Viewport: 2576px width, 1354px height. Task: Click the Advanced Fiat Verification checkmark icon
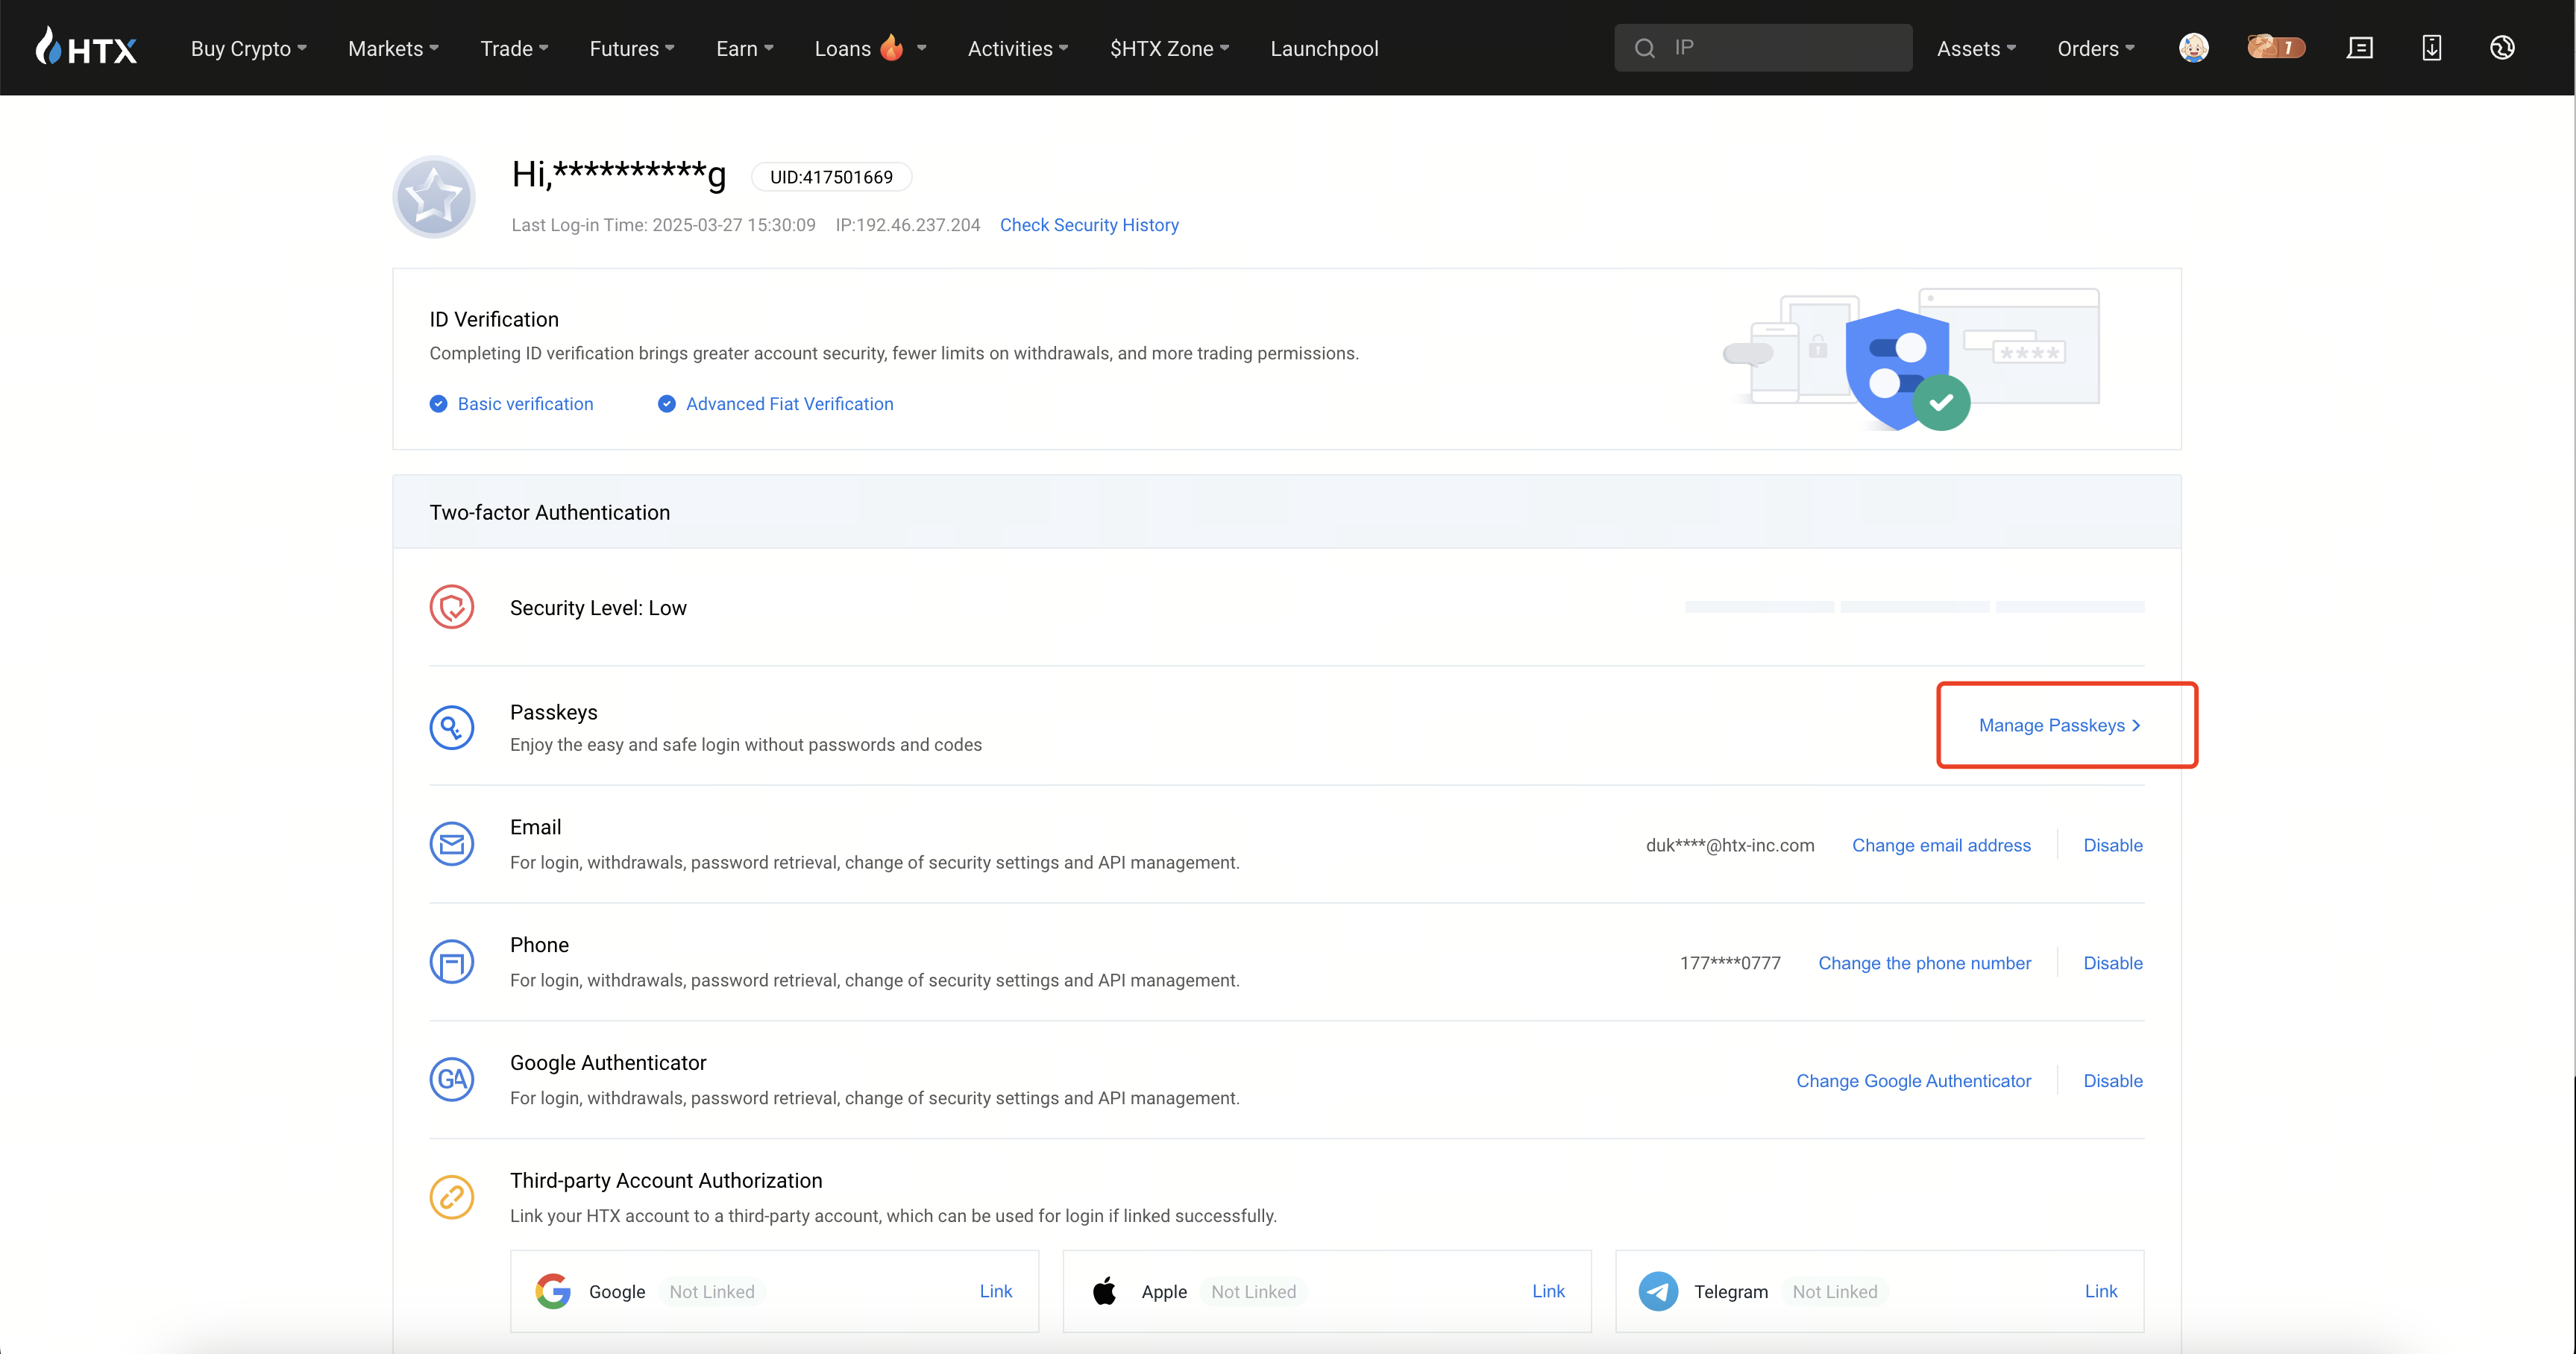point(666,404)
